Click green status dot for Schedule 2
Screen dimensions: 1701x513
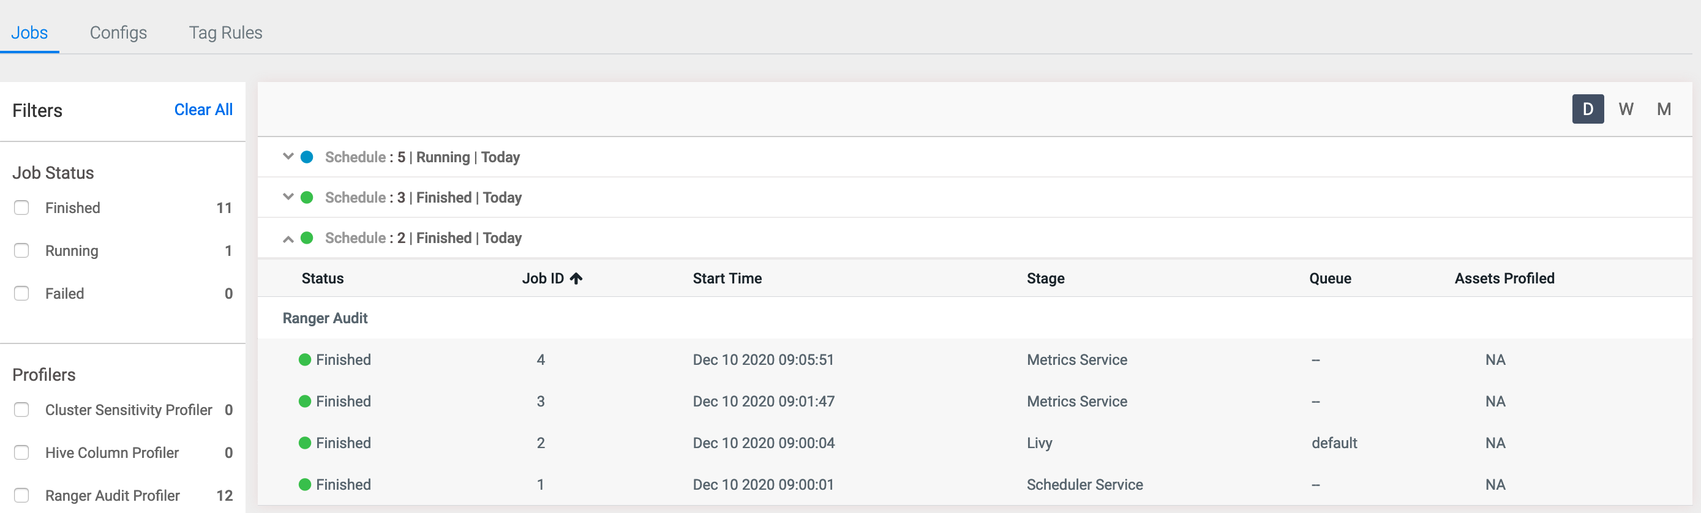[x=307, y=238]
